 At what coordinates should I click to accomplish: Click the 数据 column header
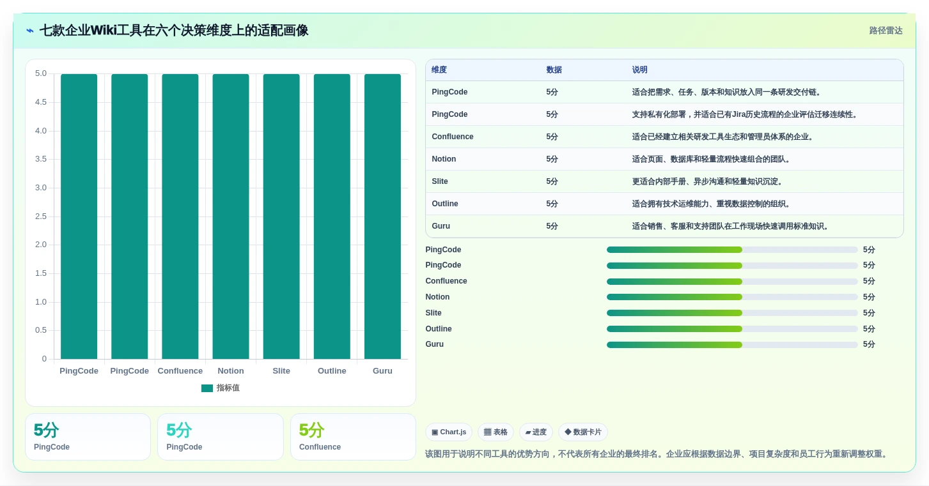[x=554, y=70]
